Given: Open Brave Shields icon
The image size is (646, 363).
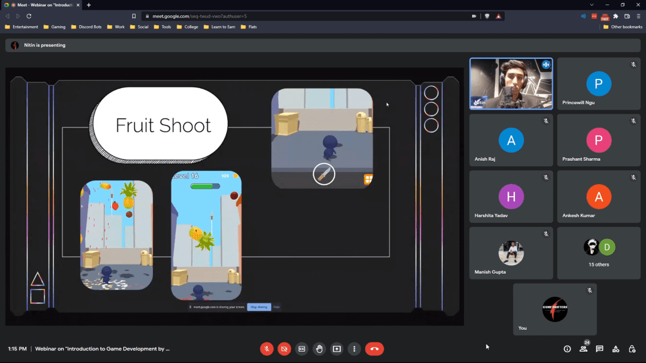Looking at the screenshot, I should click(x=487, y=16).
